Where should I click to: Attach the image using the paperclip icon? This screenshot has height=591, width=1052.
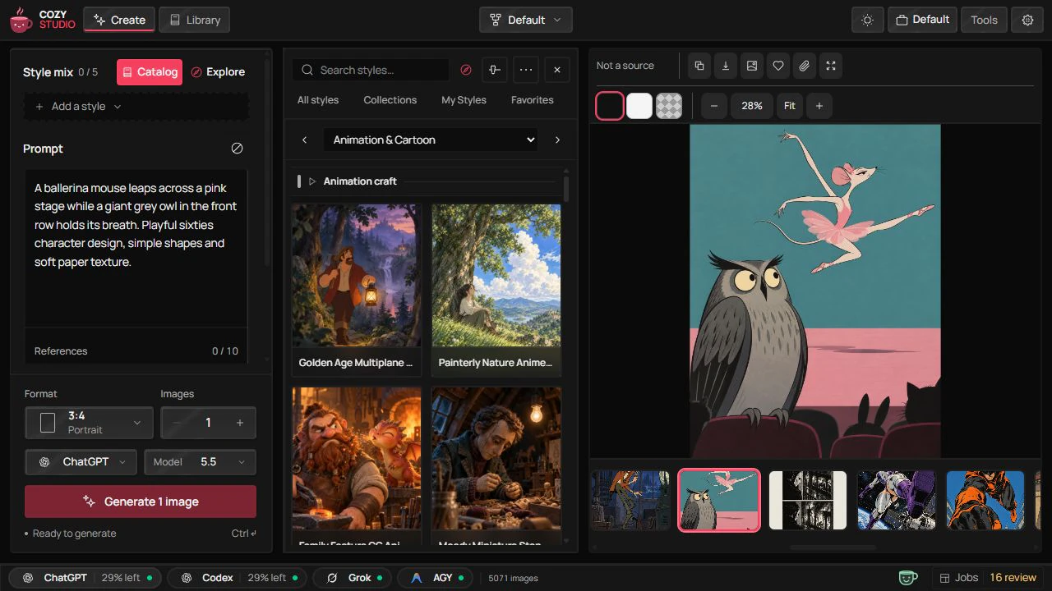tap(805, 66)
